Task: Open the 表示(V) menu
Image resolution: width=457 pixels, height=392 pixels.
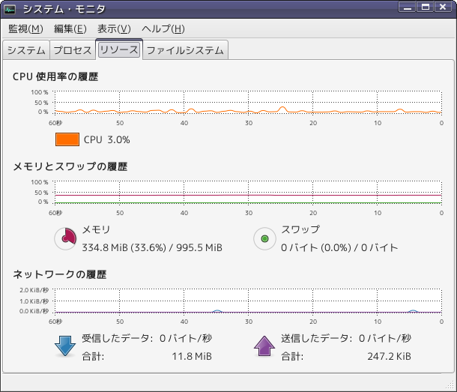Action: click(x=114, y=29)
